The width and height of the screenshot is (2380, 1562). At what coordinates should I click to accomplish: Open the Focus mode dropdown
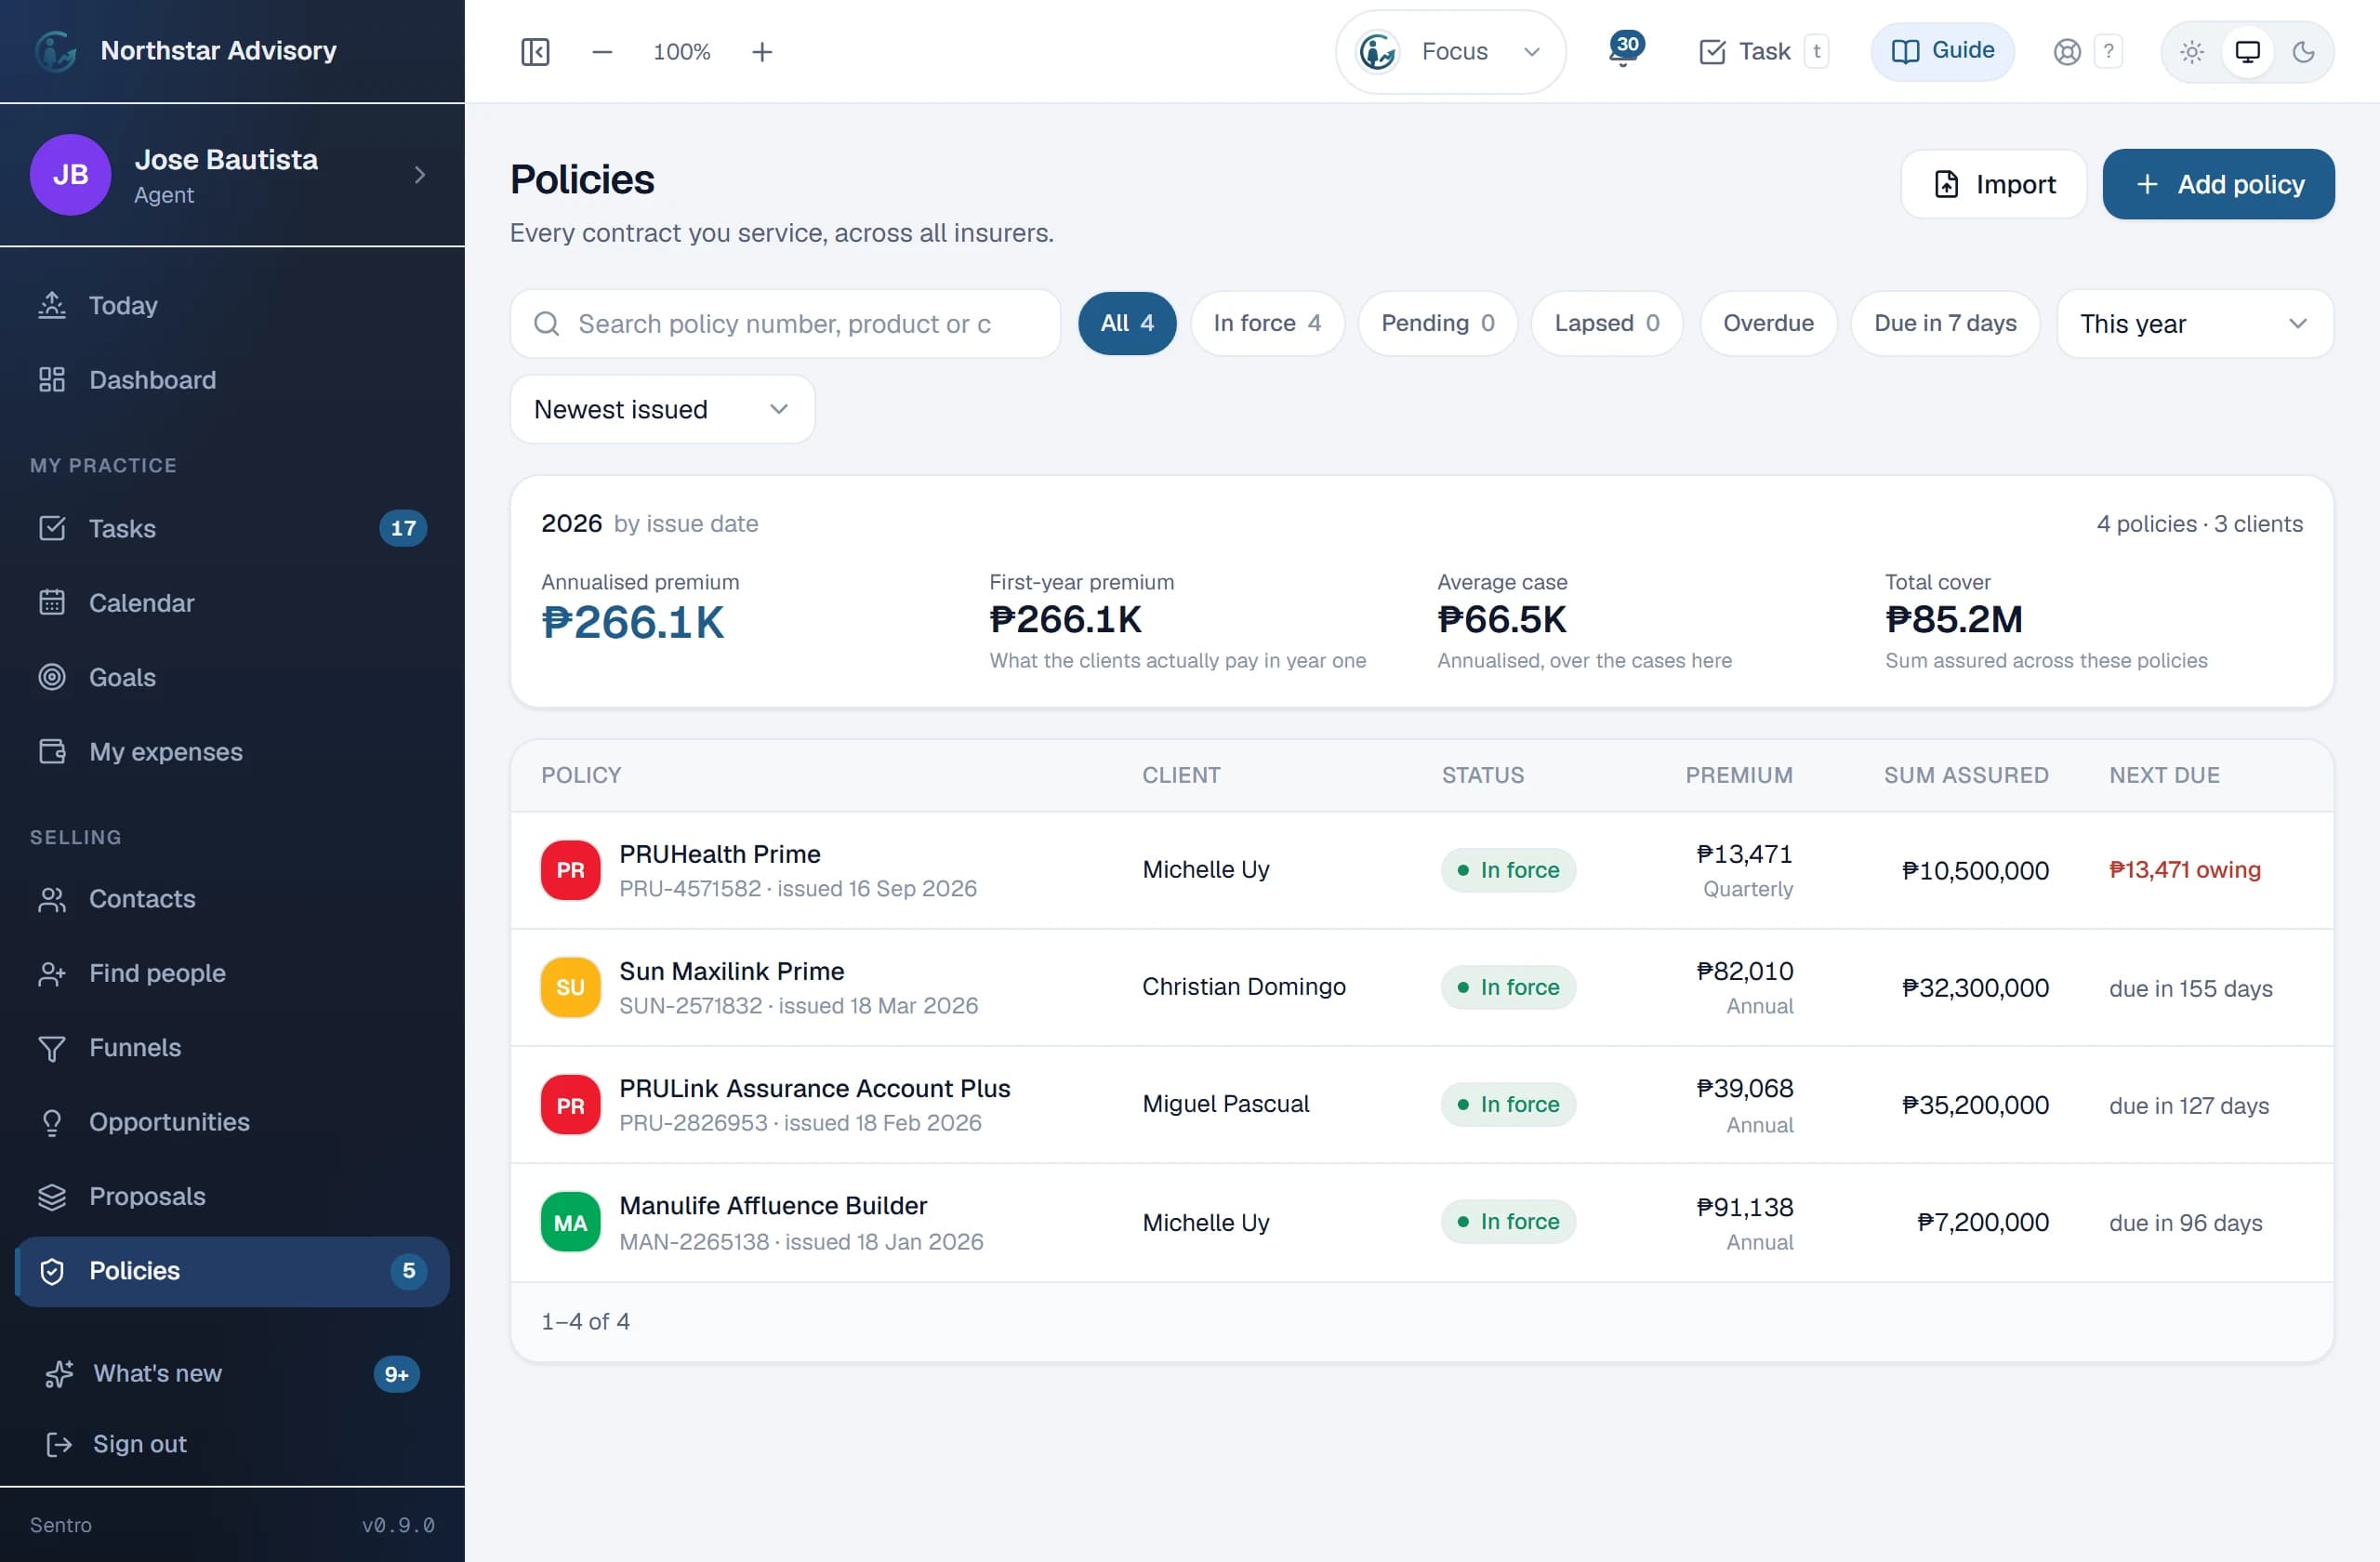(1450, 51)
